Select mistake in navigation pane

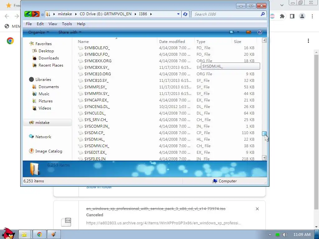click(x=47, y=123)
